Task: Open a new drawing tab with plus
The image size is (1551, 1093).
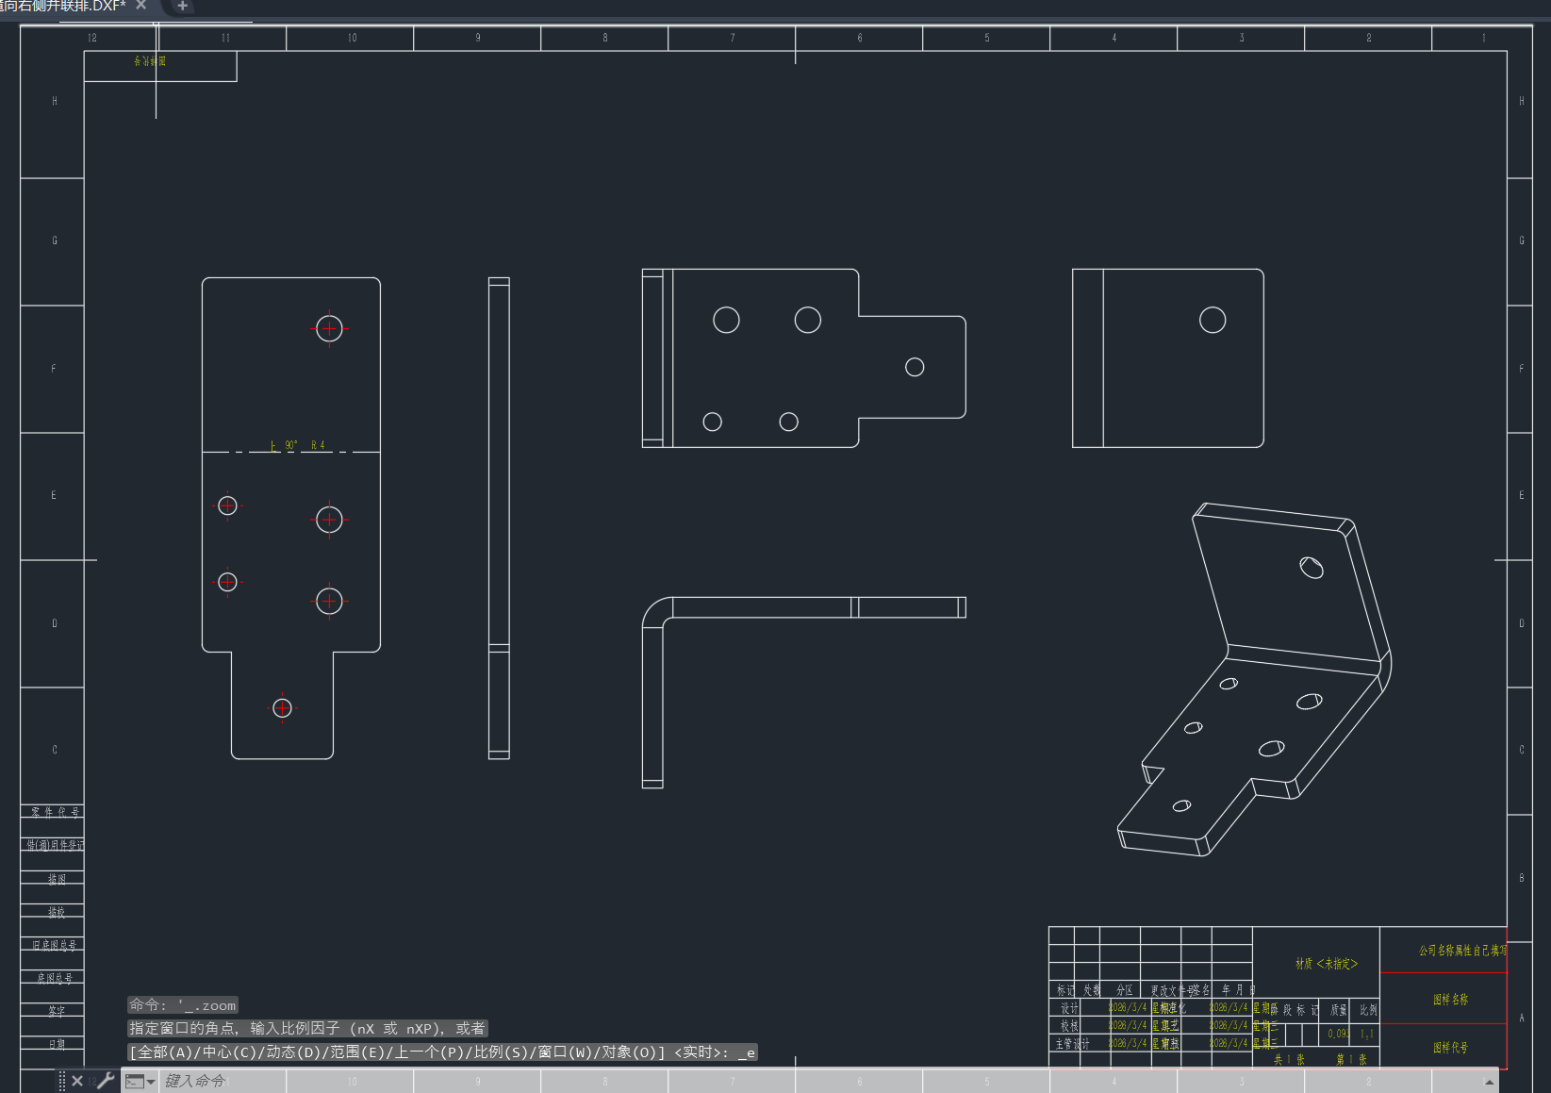Action: (182, 6)
